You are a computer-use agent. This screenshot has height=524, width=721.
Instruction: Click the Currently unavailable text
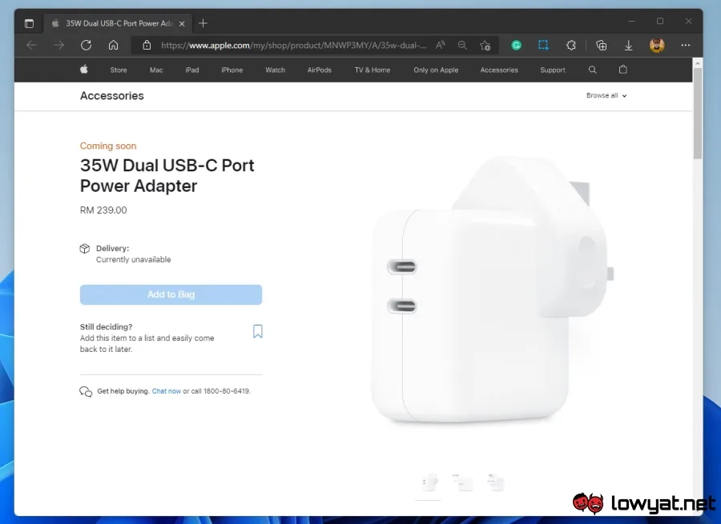point(133,259)
